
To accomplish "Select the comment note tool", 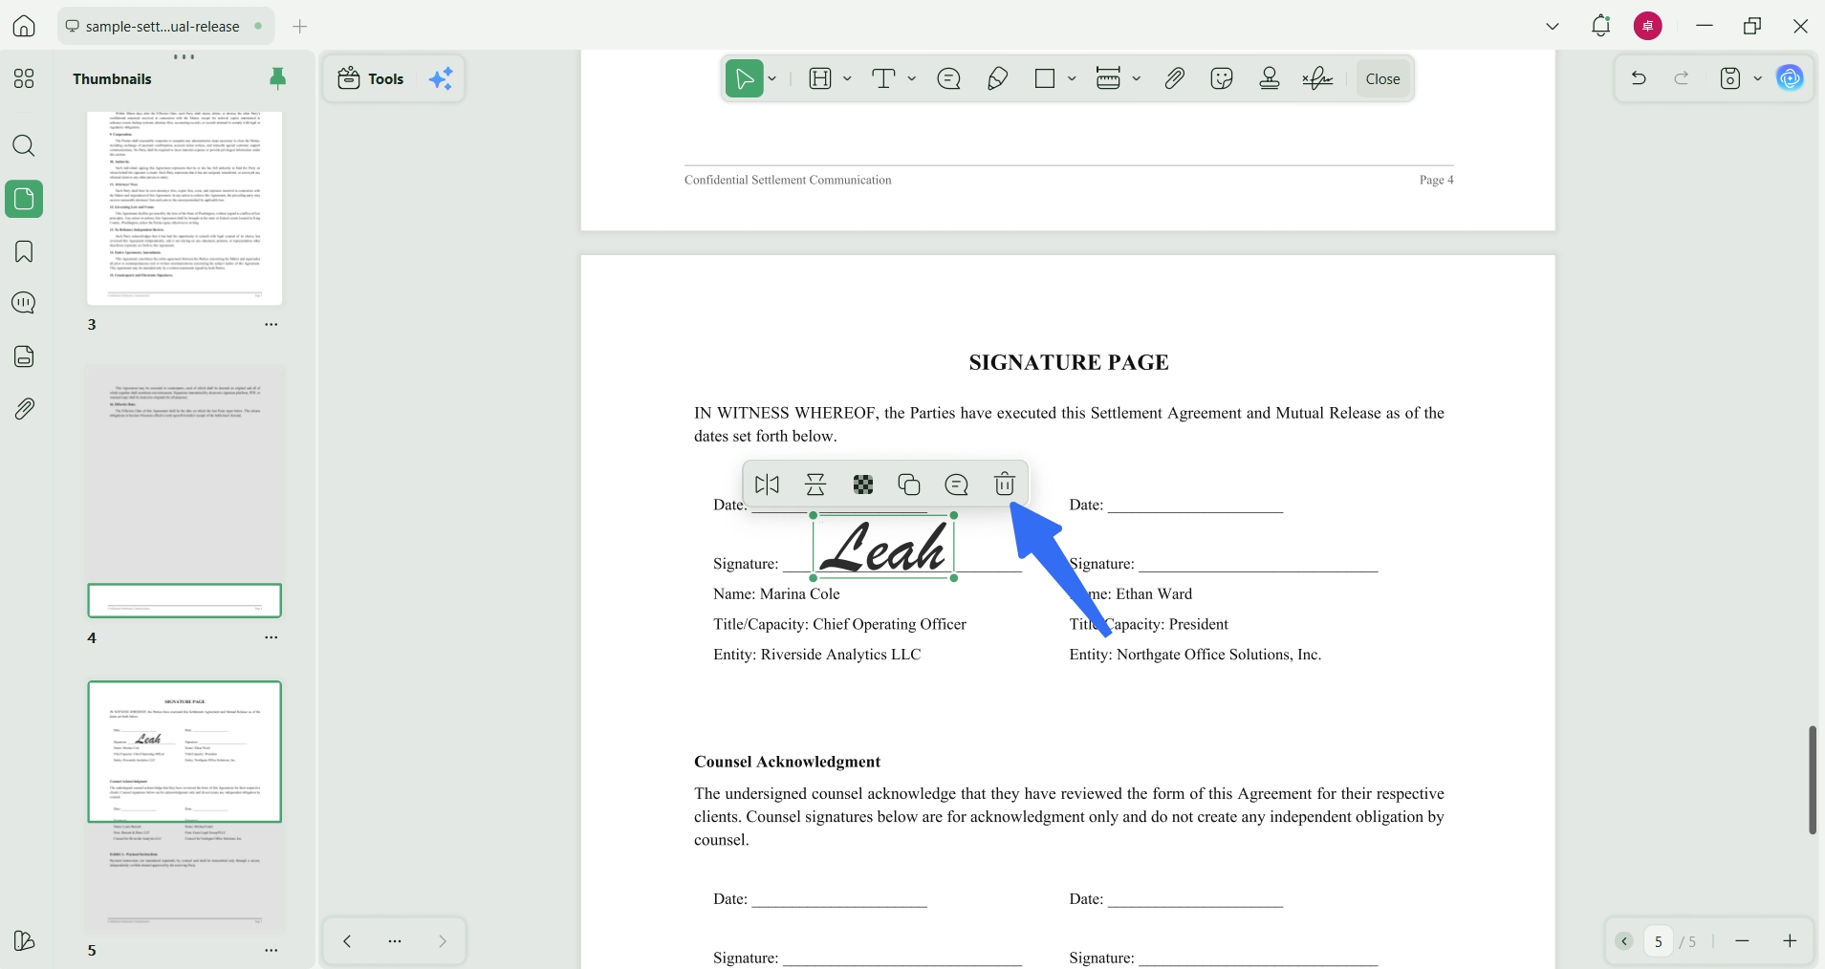I will pyautogui.click(x=949, y=78).
